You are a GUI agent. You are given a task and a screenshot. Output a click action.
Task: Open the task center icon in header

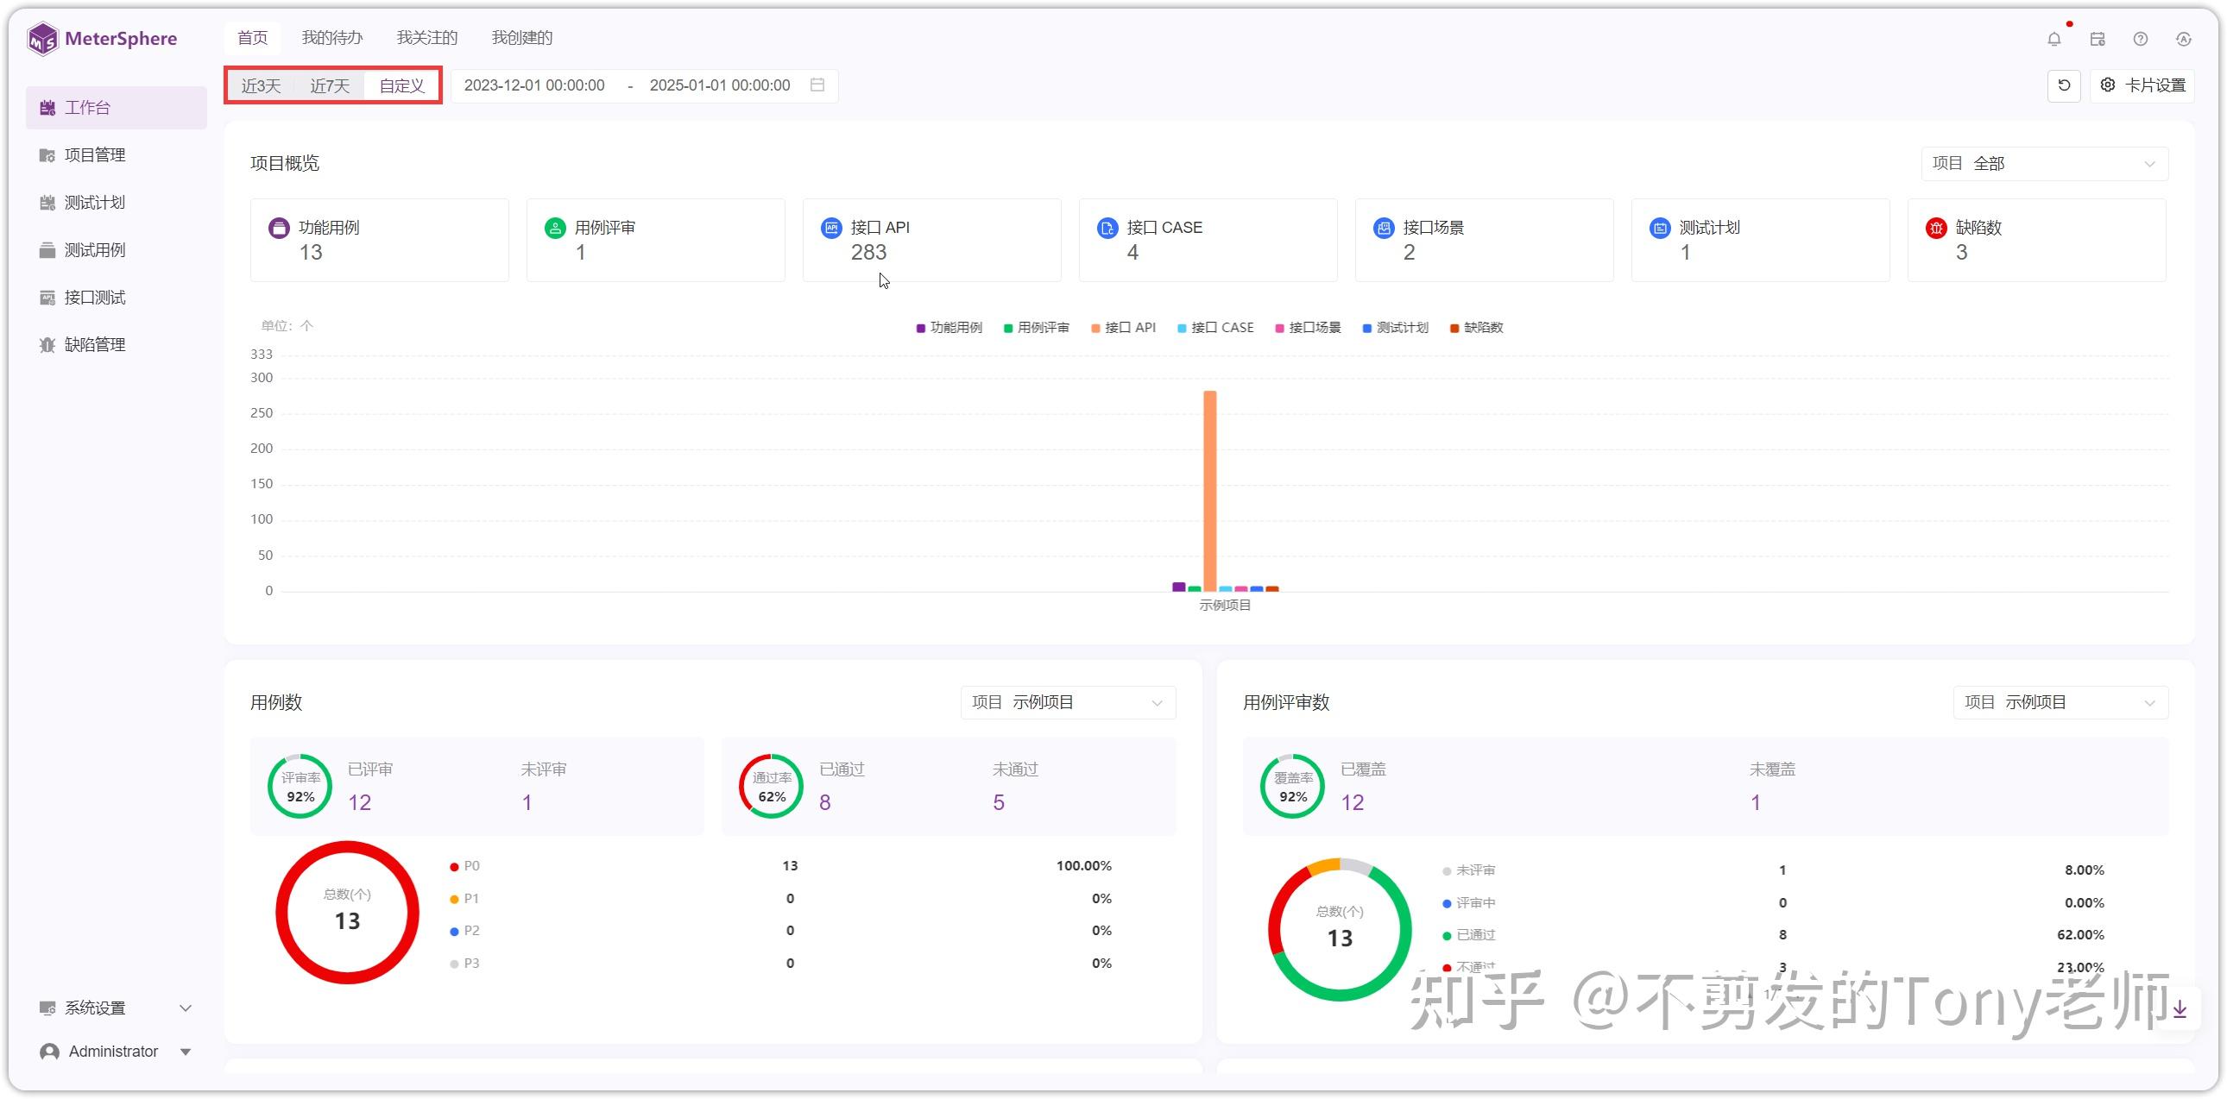click(2098, 39)
